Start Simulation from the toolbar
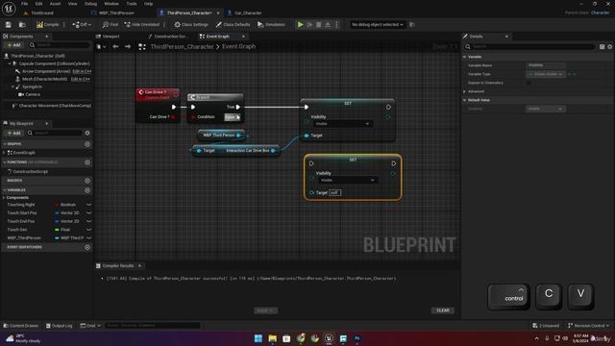The height and width of the screenshot is (346, 615). point(271,24)
